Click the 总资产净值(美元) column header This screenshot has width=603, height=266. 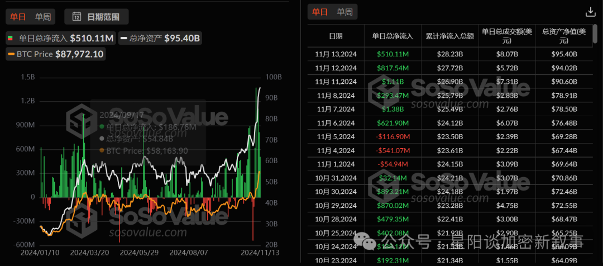(563, 36)
